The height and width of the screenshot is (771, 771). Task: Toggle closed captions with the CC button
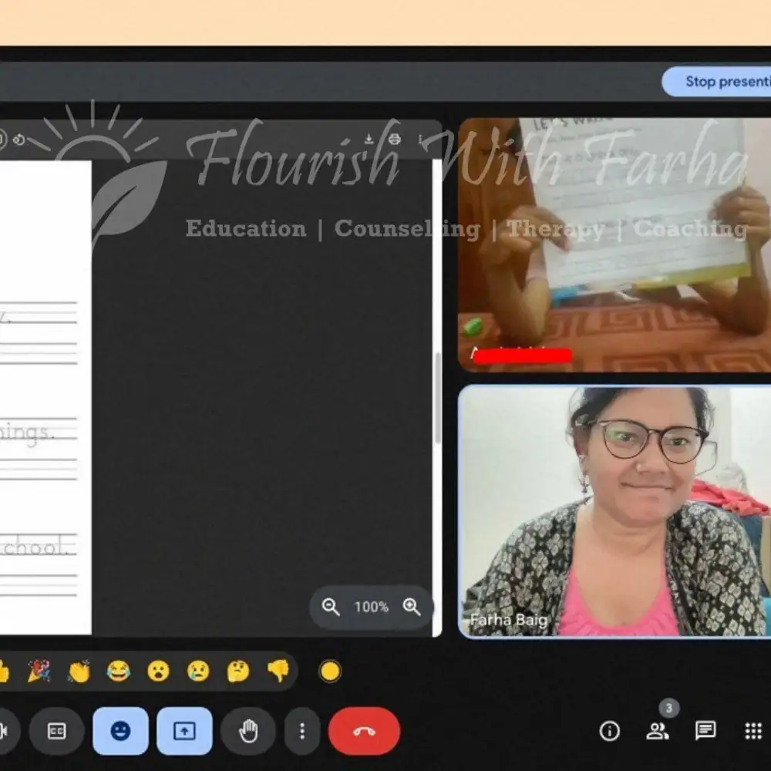click(56, 731)
